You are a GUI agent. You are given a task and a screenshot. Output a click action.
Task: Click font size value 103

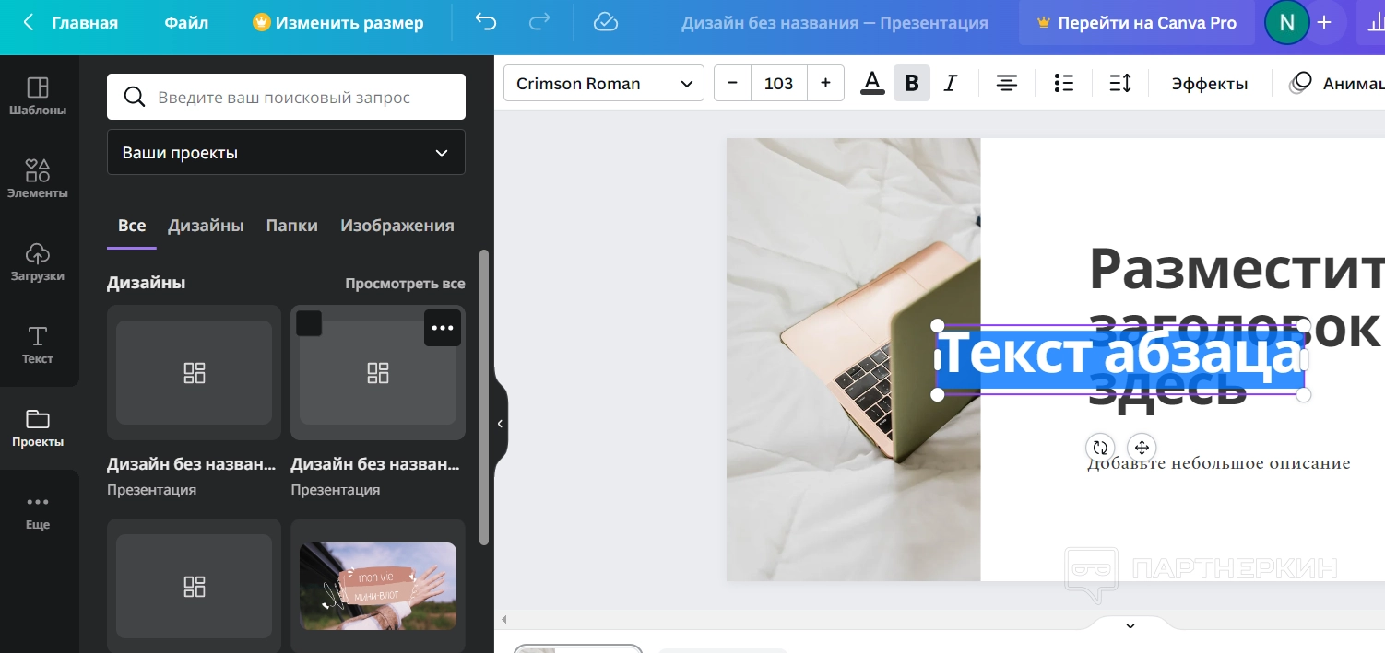pos(779,84)
